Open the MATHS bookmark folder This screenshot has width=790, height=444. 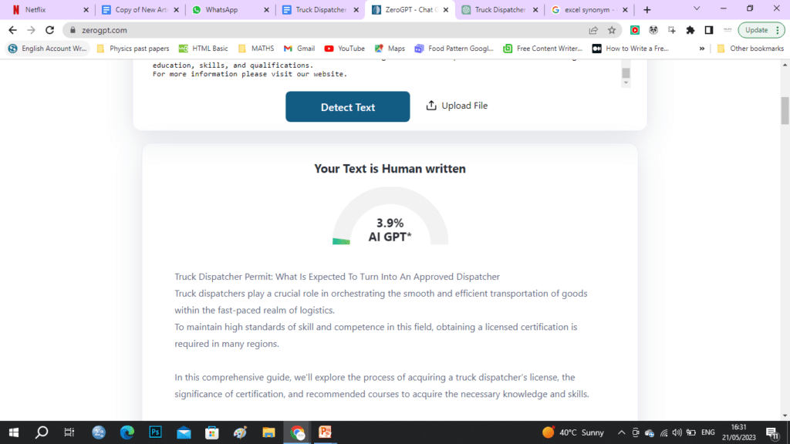[x=256, y=49]
